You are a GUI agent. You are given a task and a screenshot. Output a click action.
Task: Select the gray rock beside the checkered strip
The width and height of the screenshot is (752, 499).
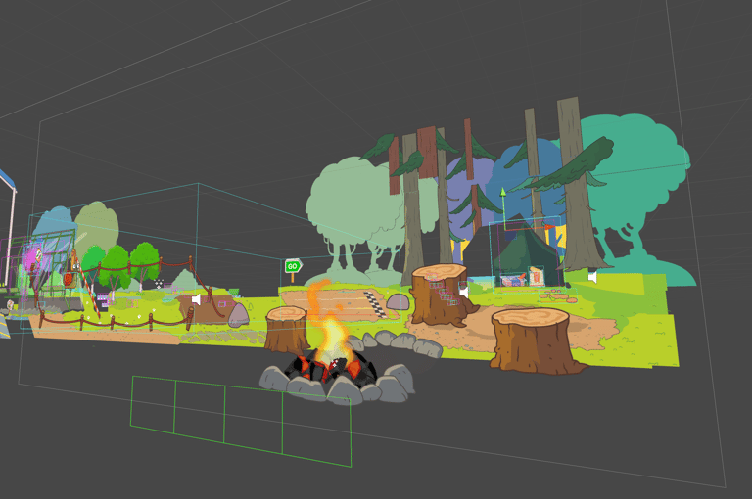click(398, 302)
